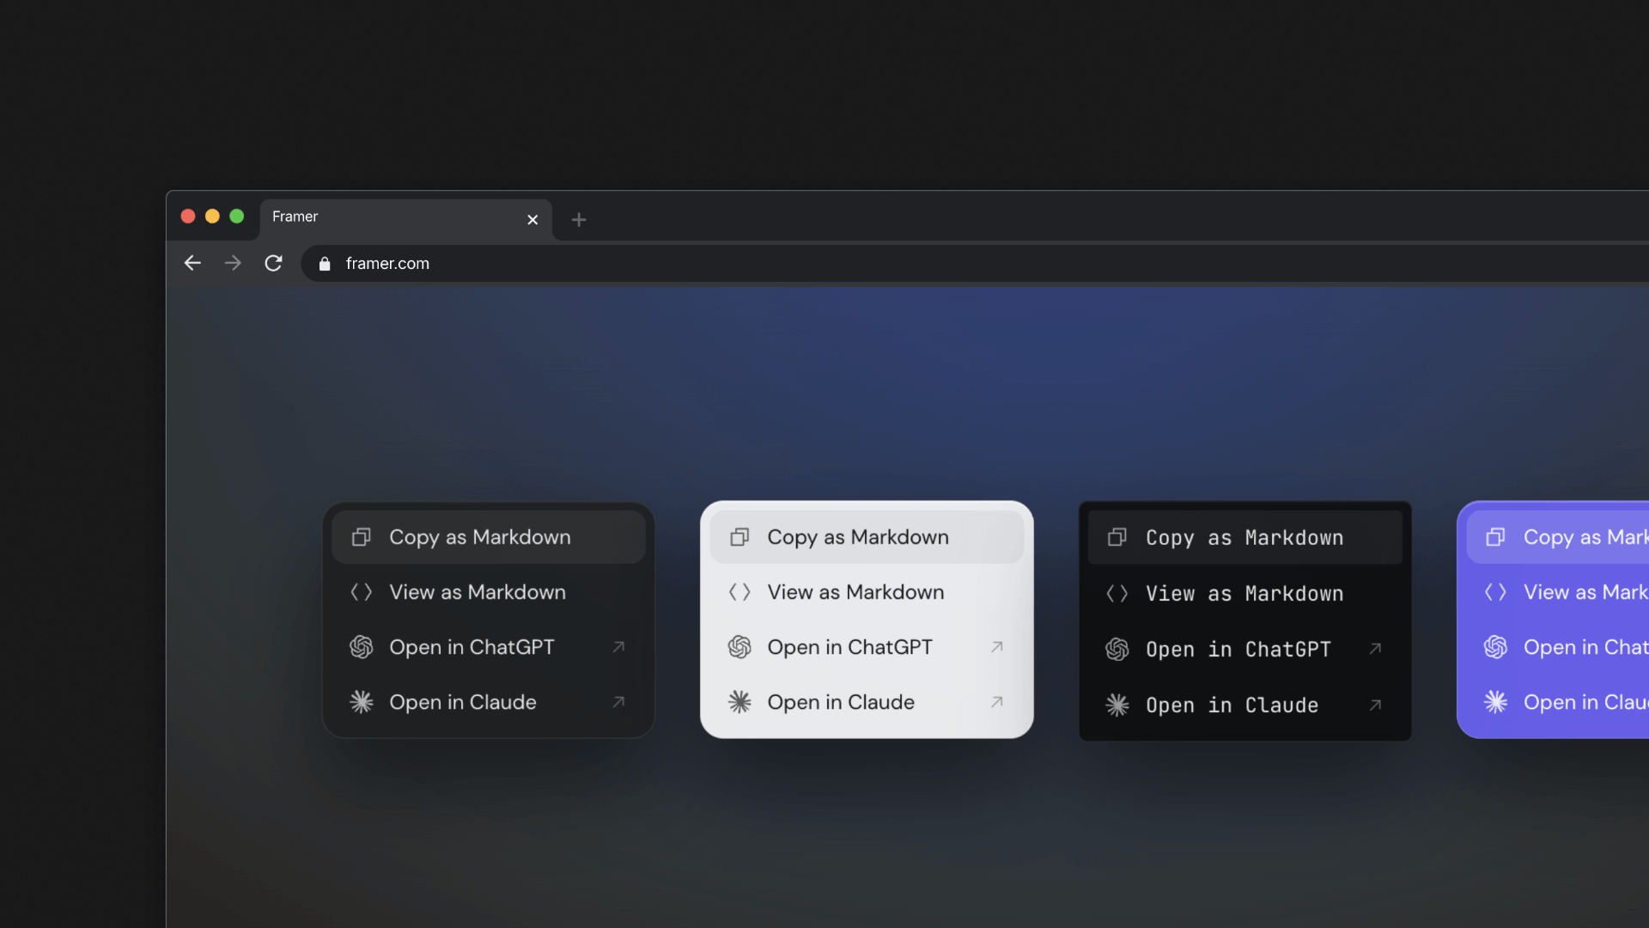The image size is (1649, 928).
Task: Click the Claude external arrow in the white menu
Action: point(997,702)
